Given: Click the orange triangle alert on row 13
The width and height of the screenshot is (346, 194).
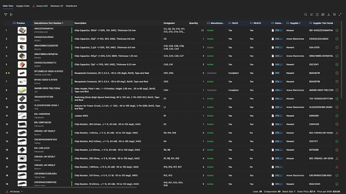Looking at the screenshot, I should tap(337, 133).
